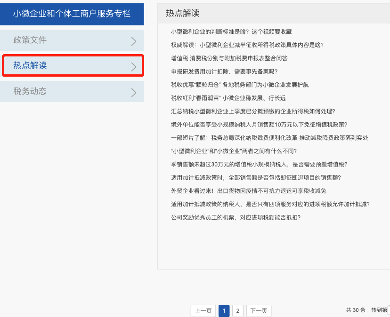Go to page 2 in pagination
This screenshot has width=390, height=317.
(x=238, y=311)
